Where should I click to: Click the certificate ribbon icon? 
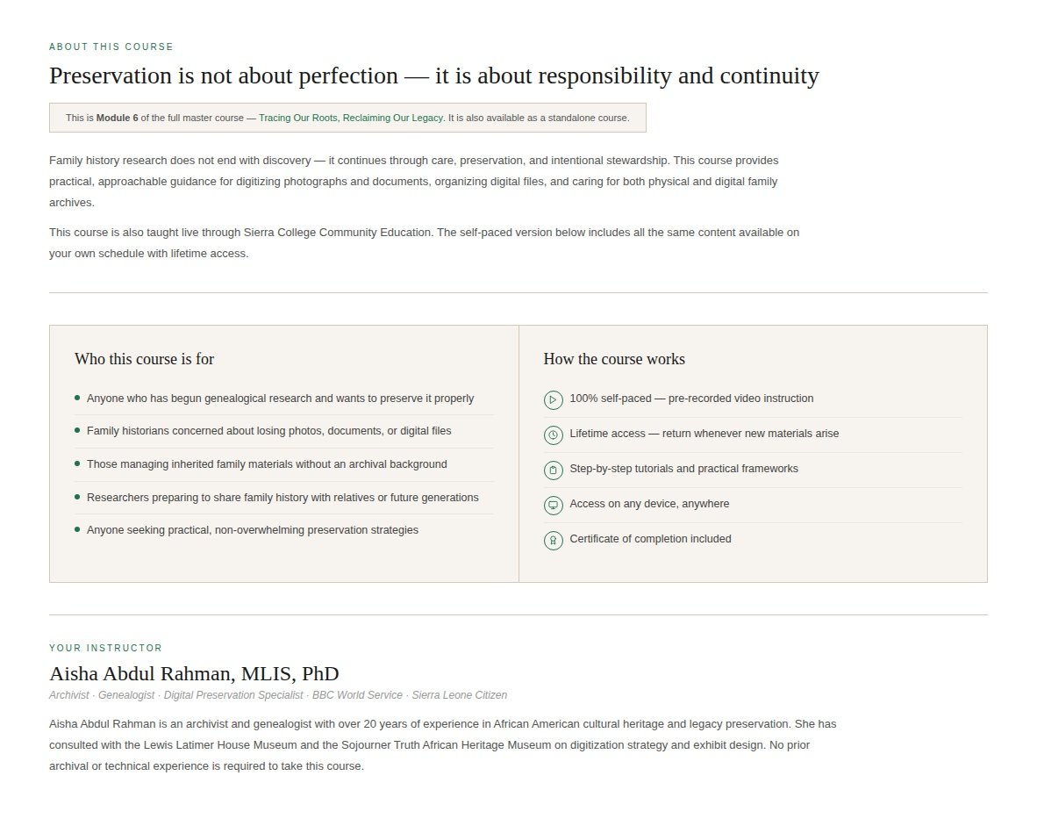[553, 540]
